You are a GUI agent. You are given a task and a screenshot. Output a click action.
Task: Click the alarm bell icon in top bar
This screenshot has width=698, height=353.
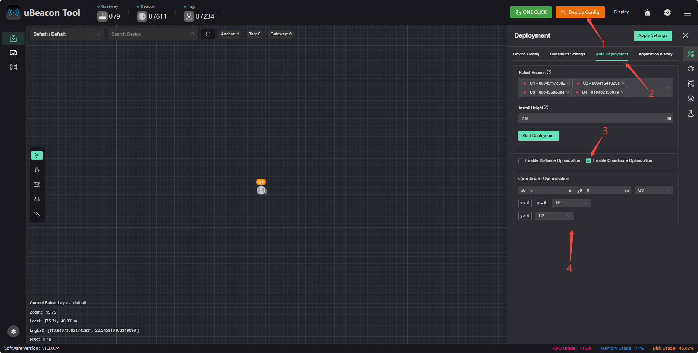(x=648, y=13)
